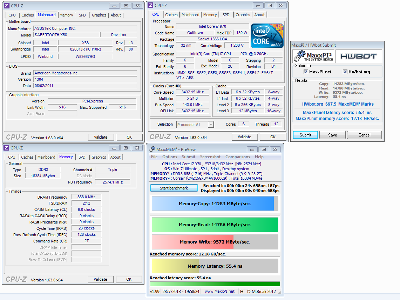The width and height of the screenshot is (400, 300).
Task: Click the Level 3 cache 12 MBytes value
Action: click(x=248, y=111)
